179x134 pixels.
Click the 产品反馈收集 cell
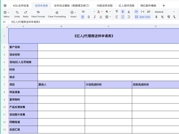(23, 107)
